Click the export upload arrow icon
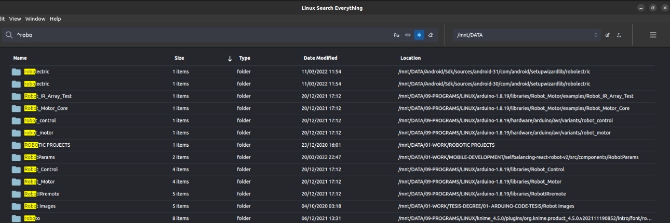670x223 pixels. [619, 35]
